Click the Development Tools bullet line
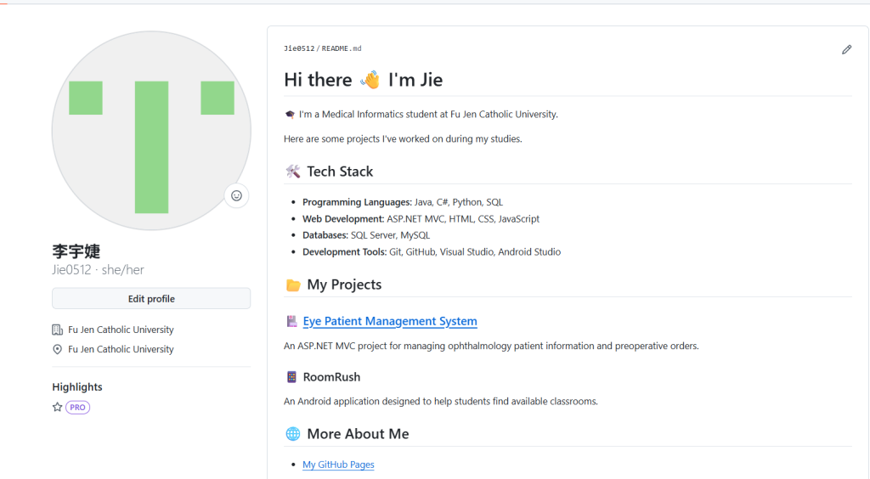This screenshot has width=870, height=479. 432,251
